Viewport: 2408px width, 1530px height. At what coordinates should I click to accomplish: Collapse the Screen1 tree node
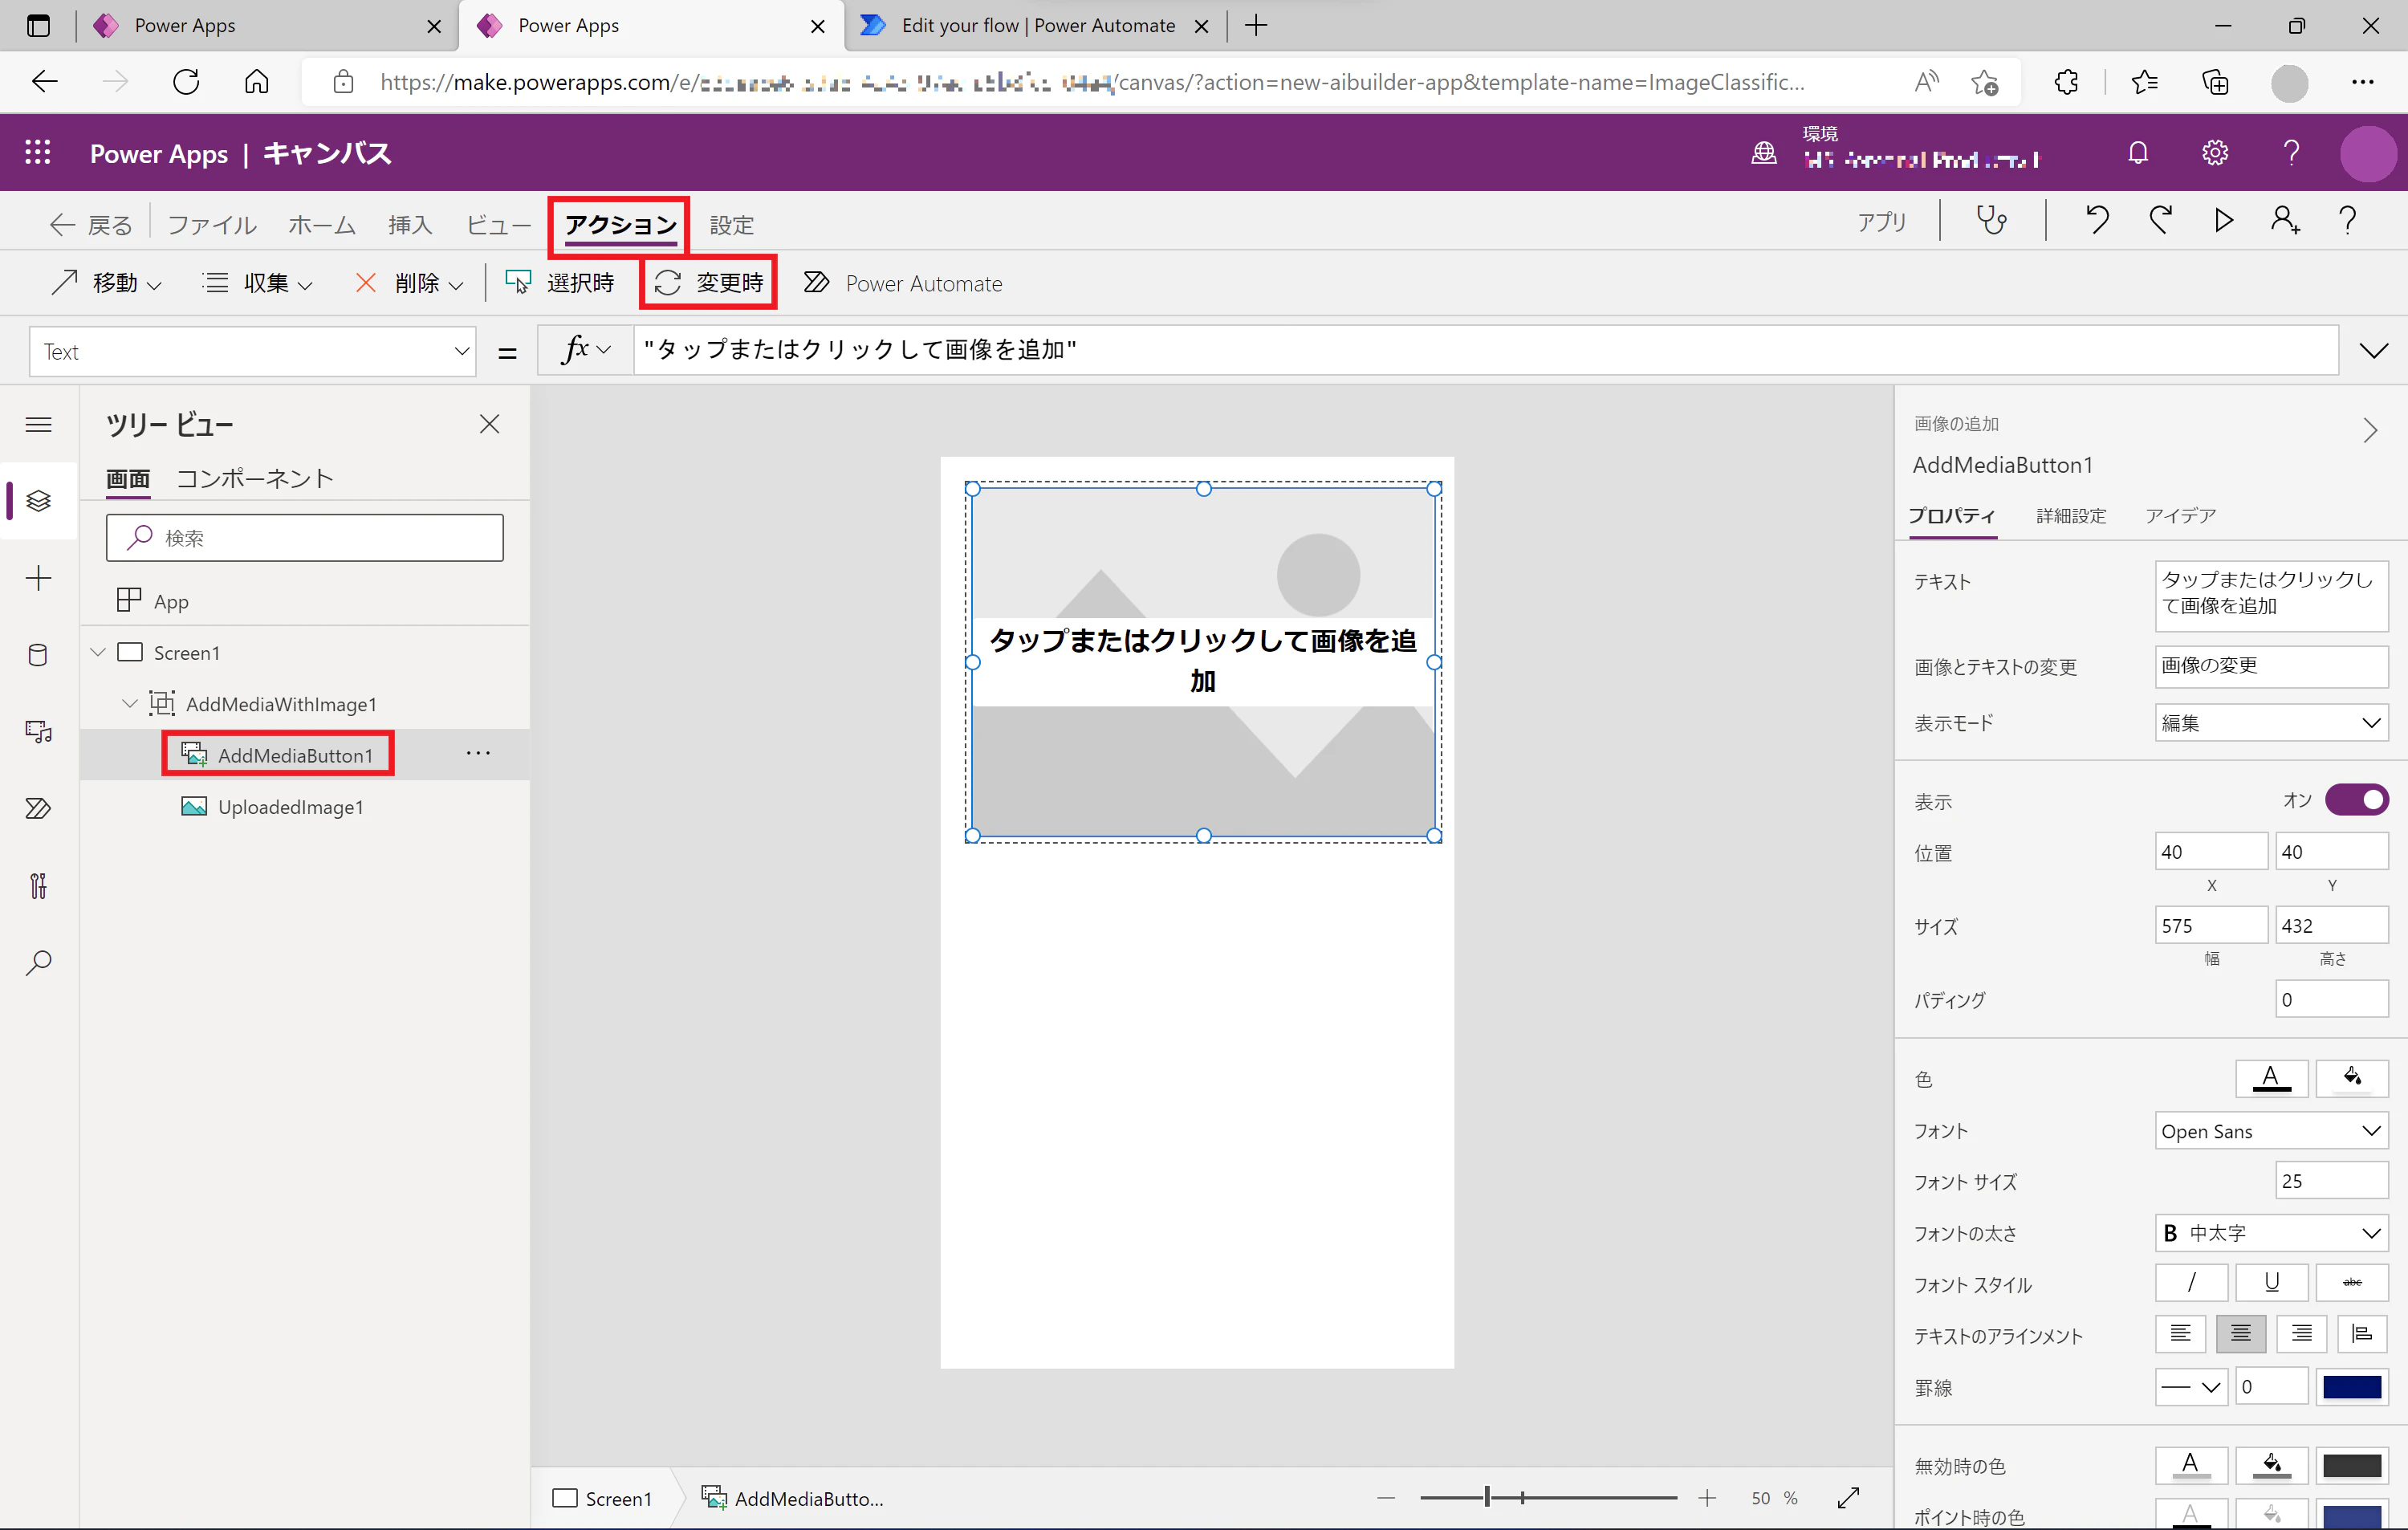(x=98, y=652)
